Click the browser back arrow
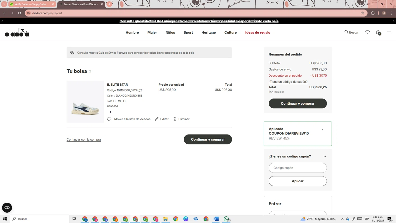The image size is (396, 223). (4, 13)
